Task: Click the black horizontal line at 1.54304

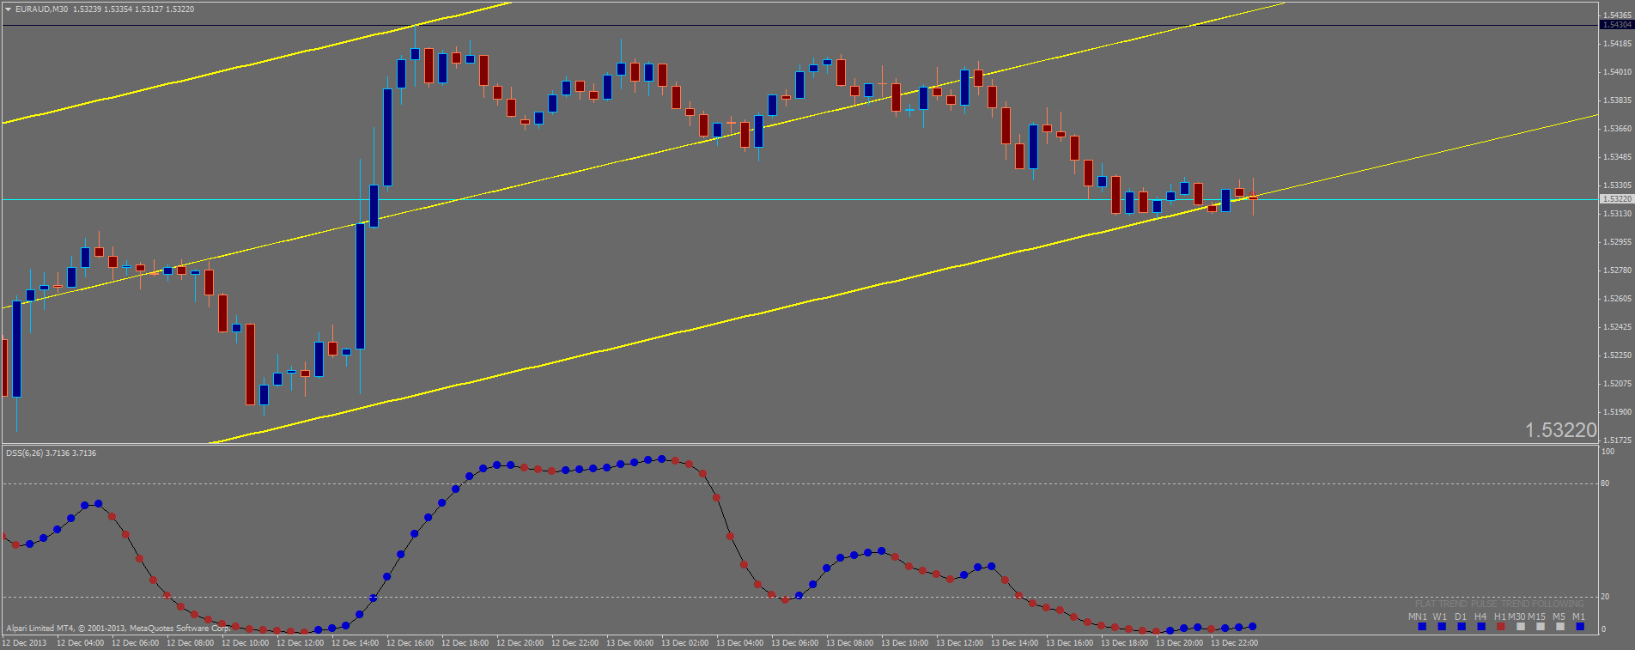Action: point(799,25)
